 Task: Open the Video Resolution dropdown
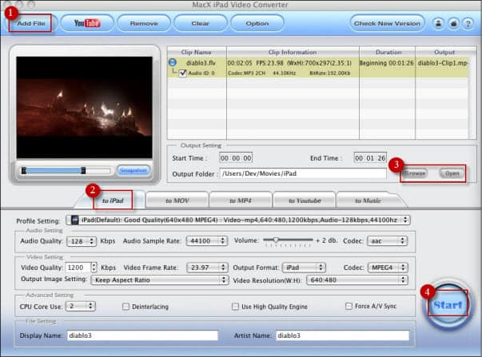pos(357,280)
